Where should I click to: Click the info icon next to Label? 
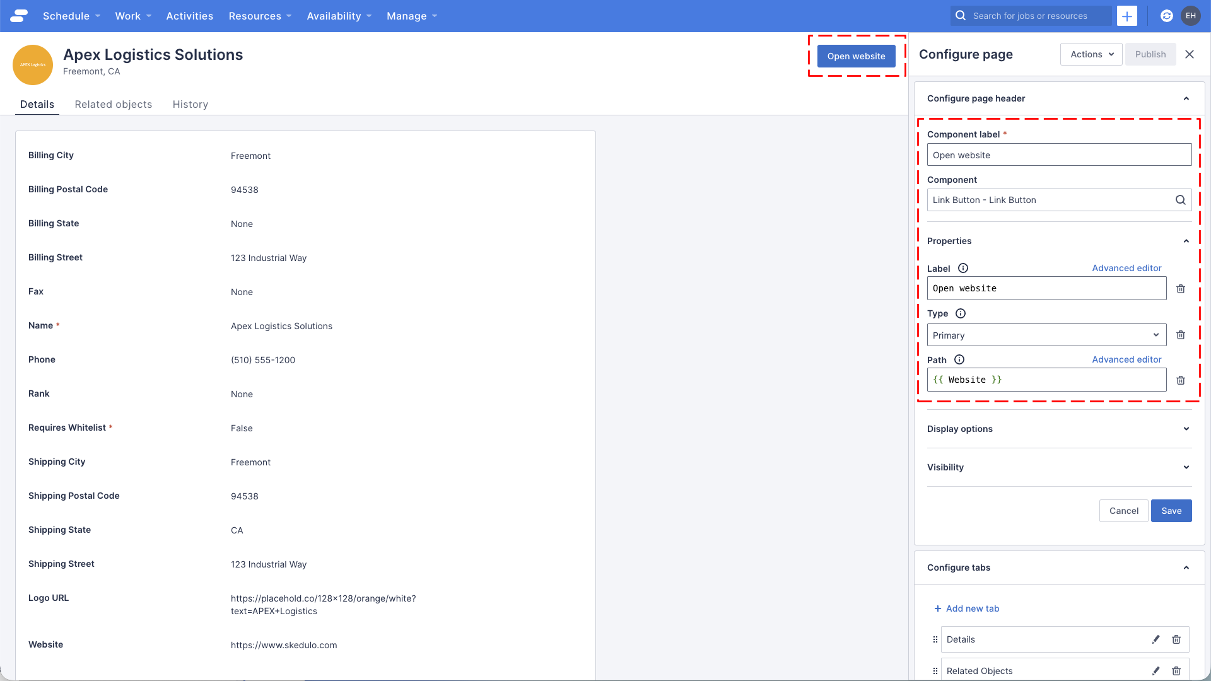tap(963, 268)
